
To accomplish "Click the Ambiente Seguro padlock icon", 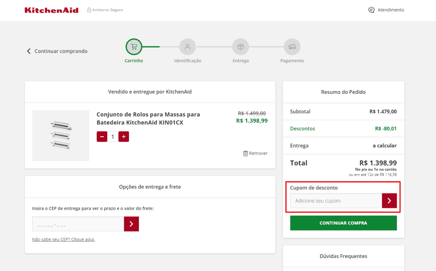I will pyautogui.click(x=89, y=10).
